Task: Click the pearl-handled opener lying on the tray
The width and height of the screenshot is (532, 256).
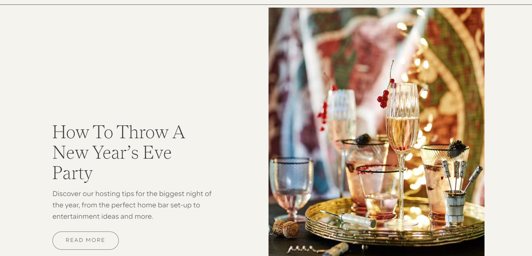Action: coord(349,219)
